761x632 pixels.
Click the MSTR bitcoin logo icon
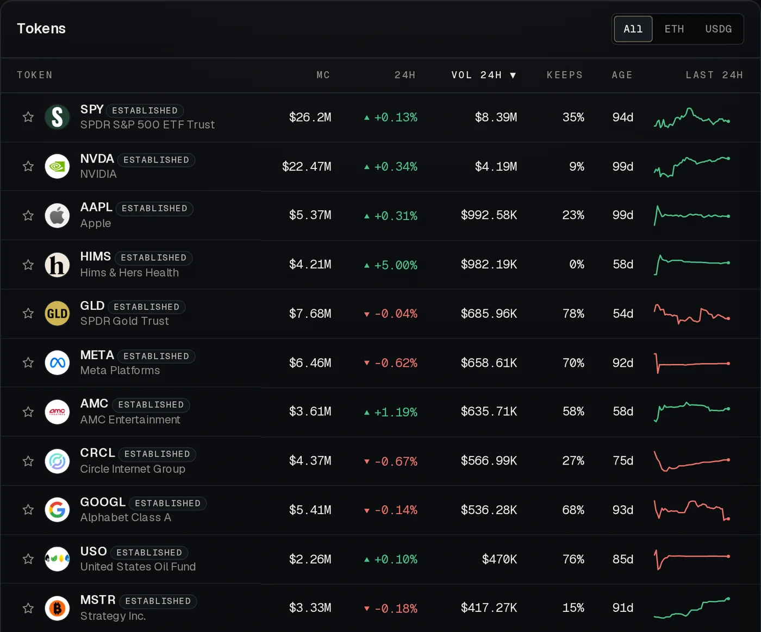(x=57, y=608)
